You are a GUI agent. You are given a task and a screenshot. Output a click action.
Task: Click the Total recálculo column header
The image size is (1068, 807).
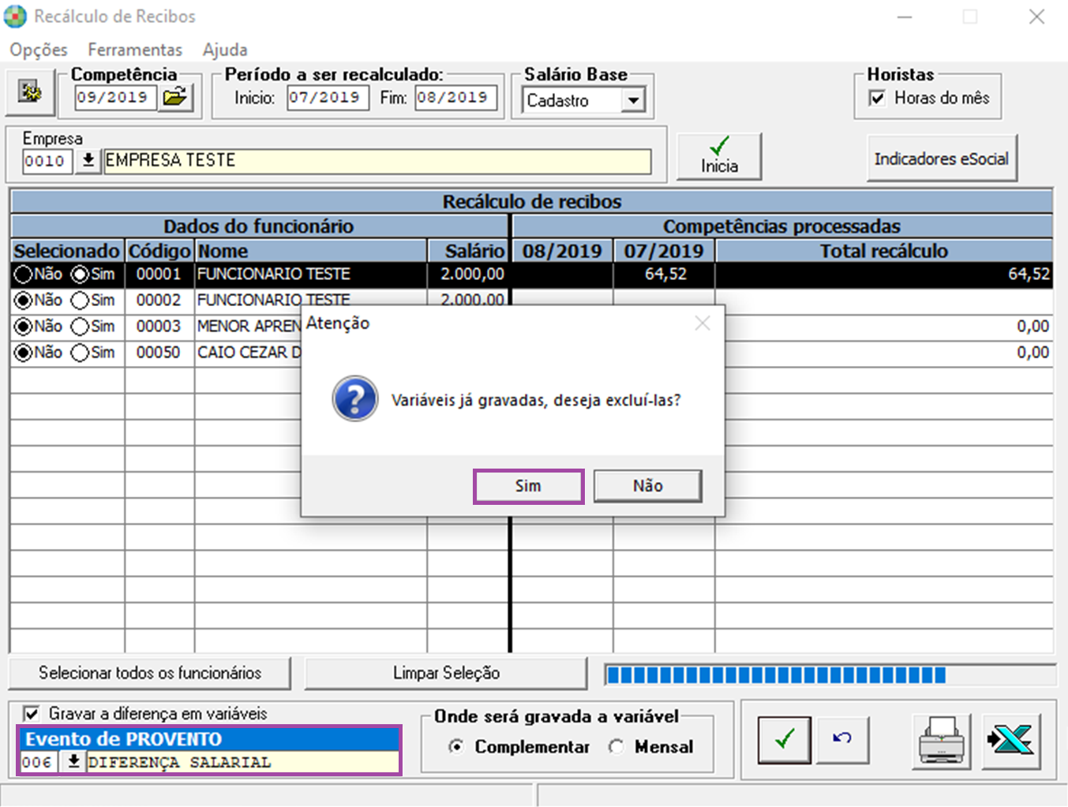(884, 251)
